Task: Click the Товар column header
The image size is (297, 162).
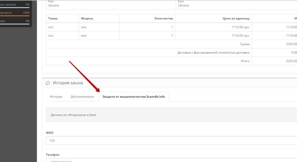Action: (53, 18)
